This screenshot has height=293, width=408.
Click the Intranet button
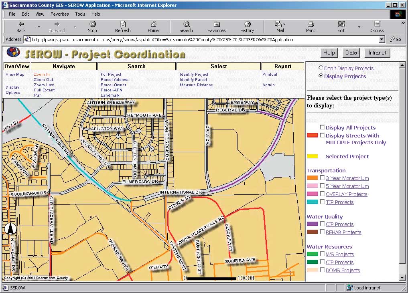(x=377, y=53)
